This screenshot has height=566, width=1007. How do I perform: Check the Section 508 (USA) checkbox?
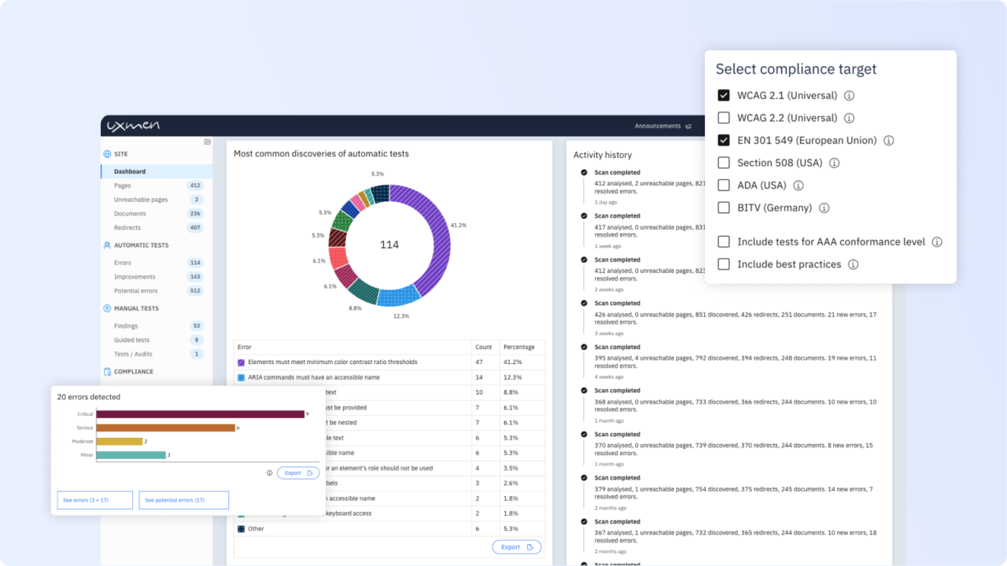[x=723, y=163]
